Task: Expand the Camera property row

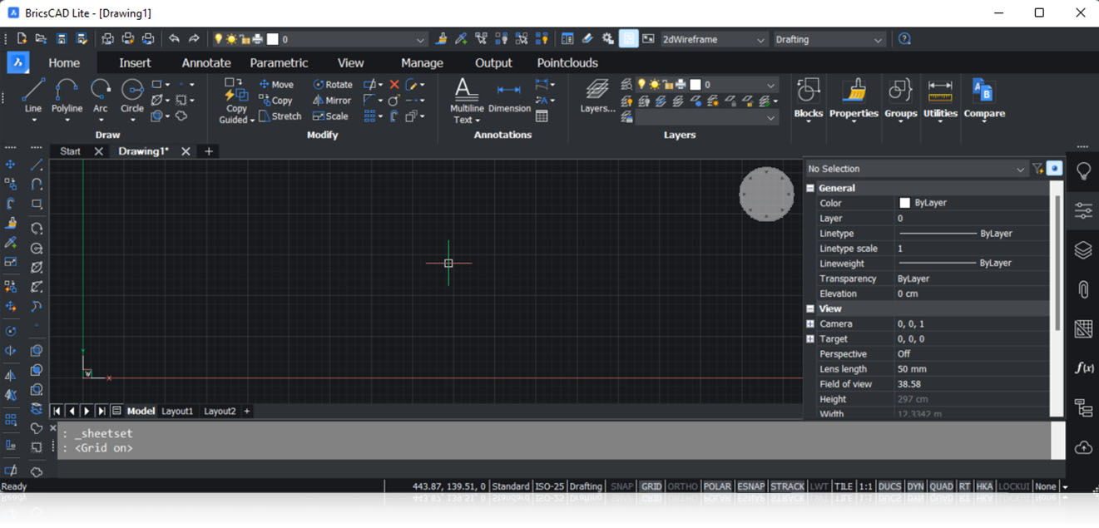Action: point(810,324)
